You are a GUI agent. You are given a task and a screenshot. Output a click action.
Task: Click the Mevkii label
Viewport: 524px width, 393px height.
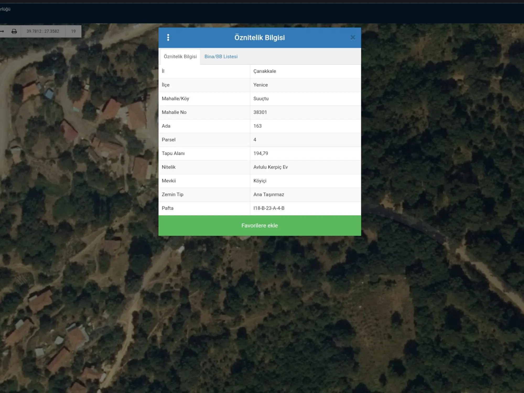point(169,181)
